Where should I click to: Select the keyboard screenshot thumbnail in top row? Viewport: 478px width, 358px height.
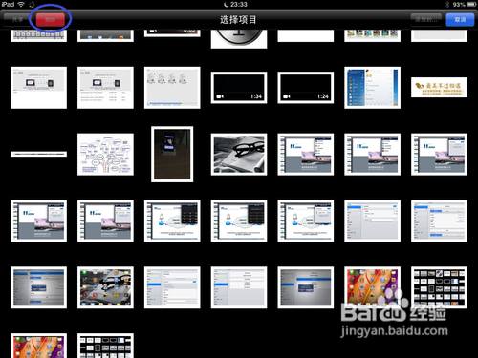[38, 35]
